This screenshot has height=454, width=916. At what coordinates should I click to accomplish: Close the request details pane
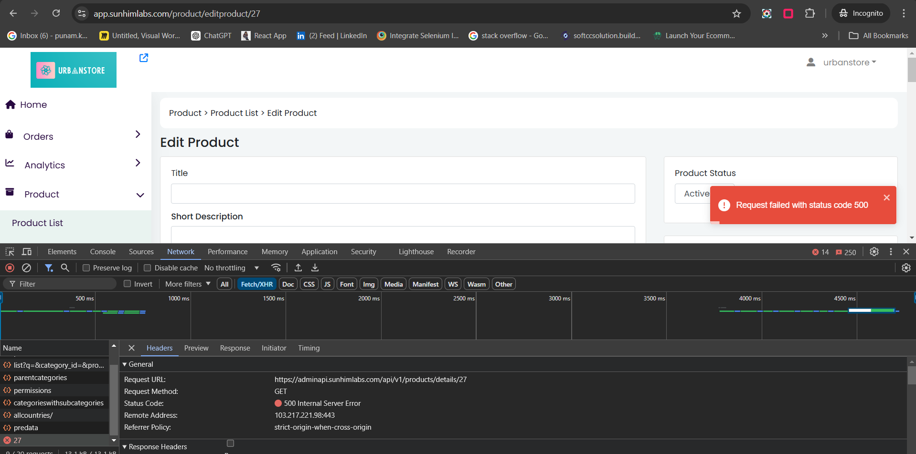click(x=132, y=348)
